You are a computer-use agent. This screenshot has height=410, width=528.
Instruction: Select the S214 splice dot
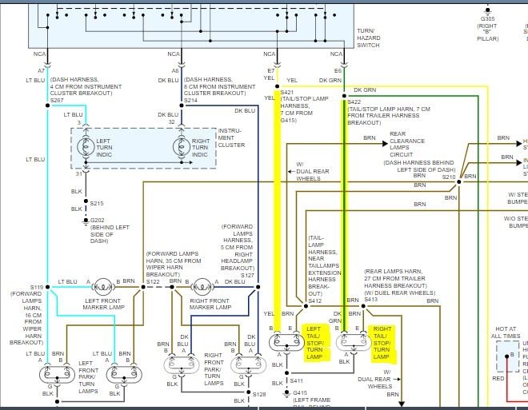(182, 105)
